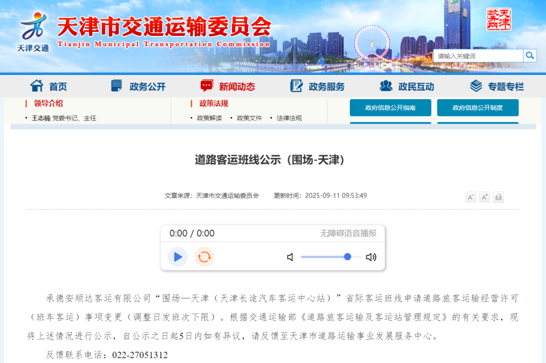Open the 专题专栏 menu item
This screenshot has height=363, width=546.
506,87
